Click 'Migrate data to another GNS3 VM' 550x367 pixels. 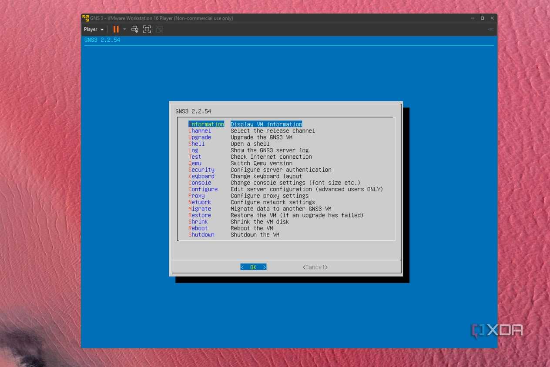281,209
